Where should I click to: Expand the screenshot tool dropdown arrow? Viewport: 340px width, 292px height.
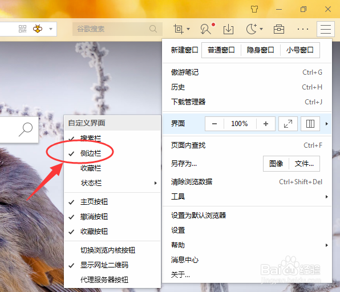pos(188,29)
